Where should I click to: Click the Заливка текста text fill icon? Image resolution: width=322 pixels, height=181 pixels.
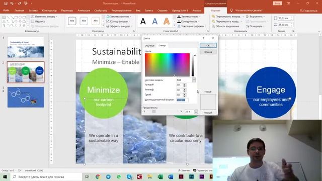tap(179, 17)
